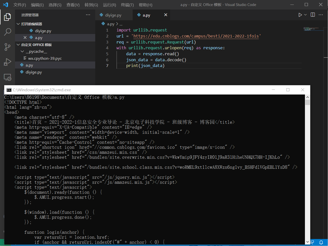Maximize the Visual Studio Code window
This screenshot has height=246, width=328.
coord(306,4)
